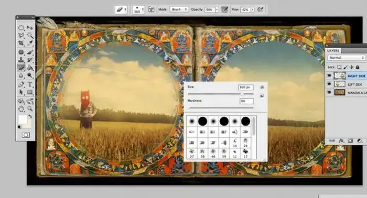Select the Blur tool
367x198 pixels.
pyautogui.click(x=21, y=75)
